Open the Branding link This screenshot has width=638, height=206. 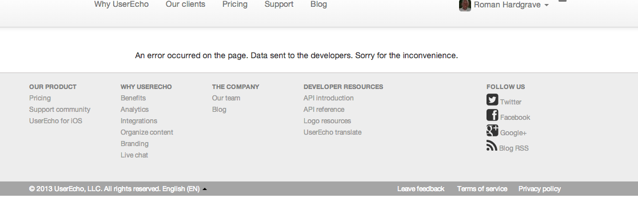134,143
